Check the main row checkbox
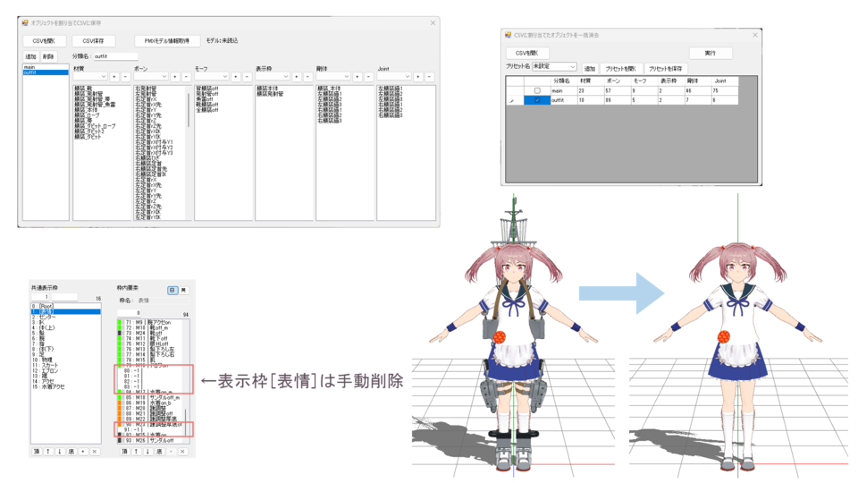858x483 pixels. pyautogui.click(x=536, y=90)
